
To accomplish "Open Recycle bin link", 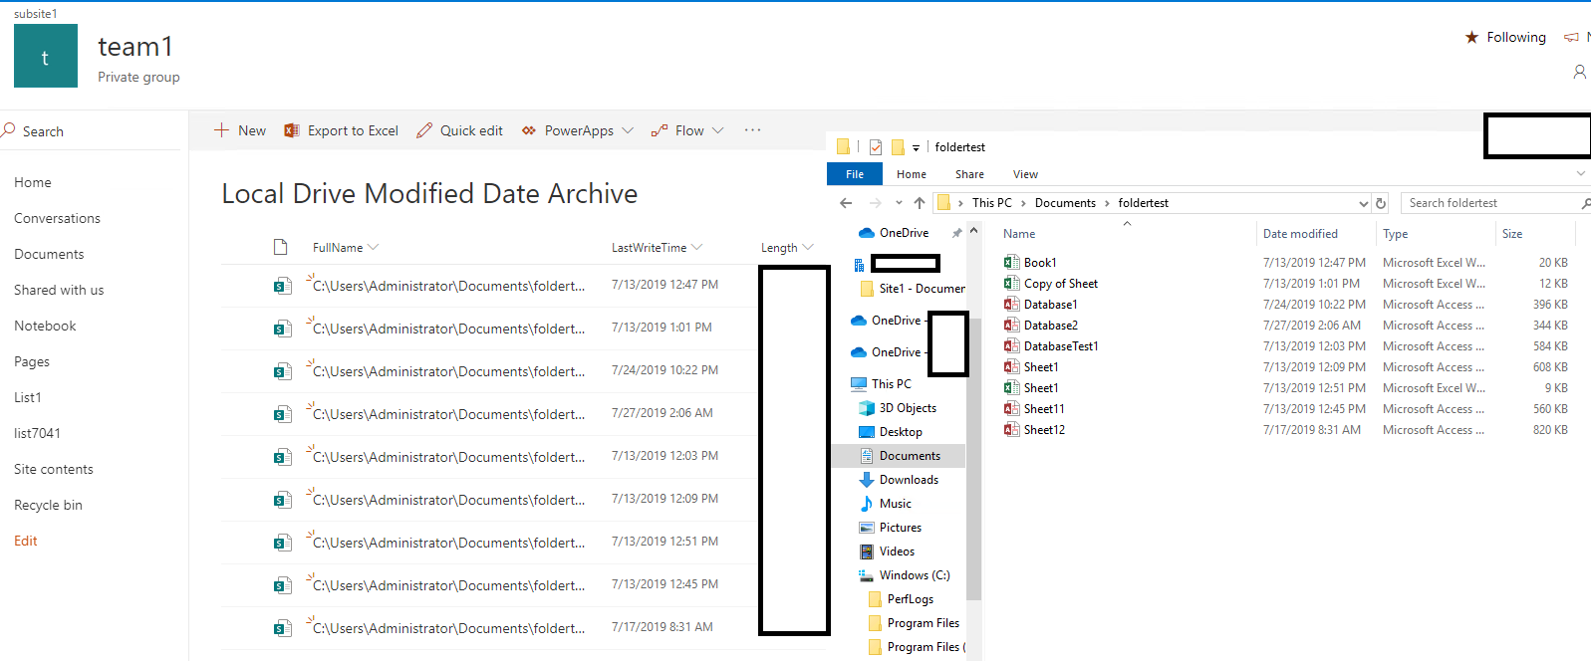I will (48, 505).
